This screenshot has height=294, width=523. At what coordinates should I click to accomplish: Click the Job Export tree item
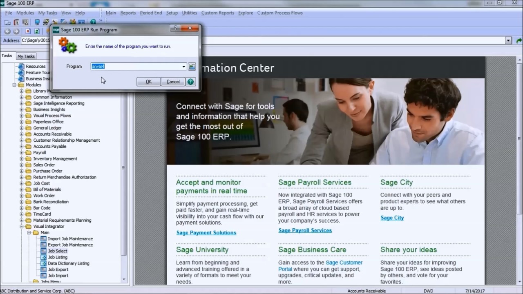pyautogui.click(x=58, y=269)
